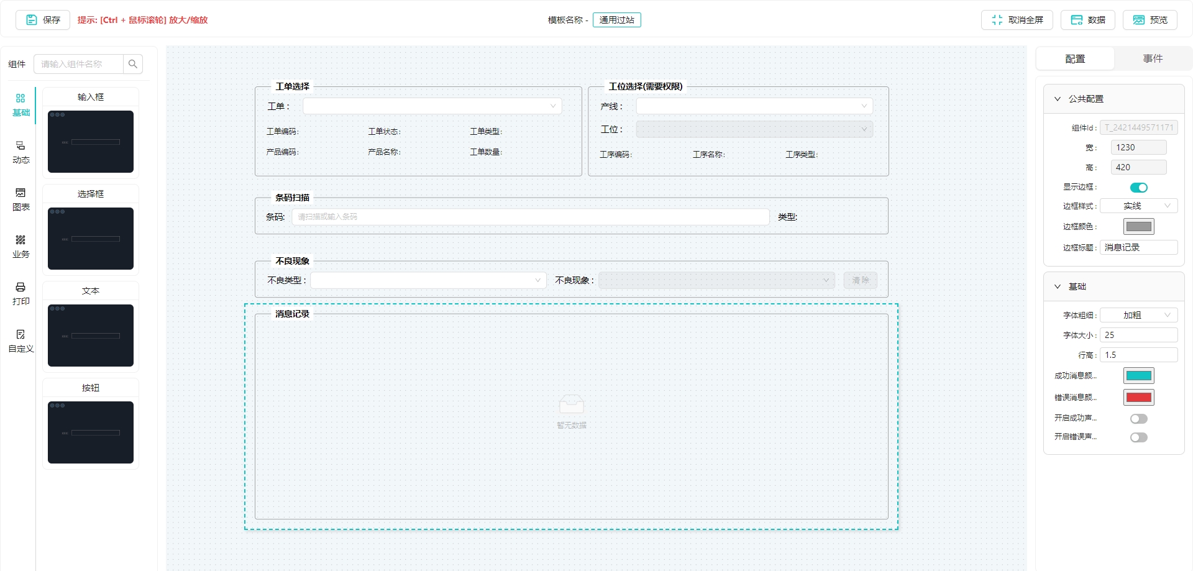Viewport: 1193px width, 571px height.
Task: Click the 保存 save icon button
Action: pos(32,19)
